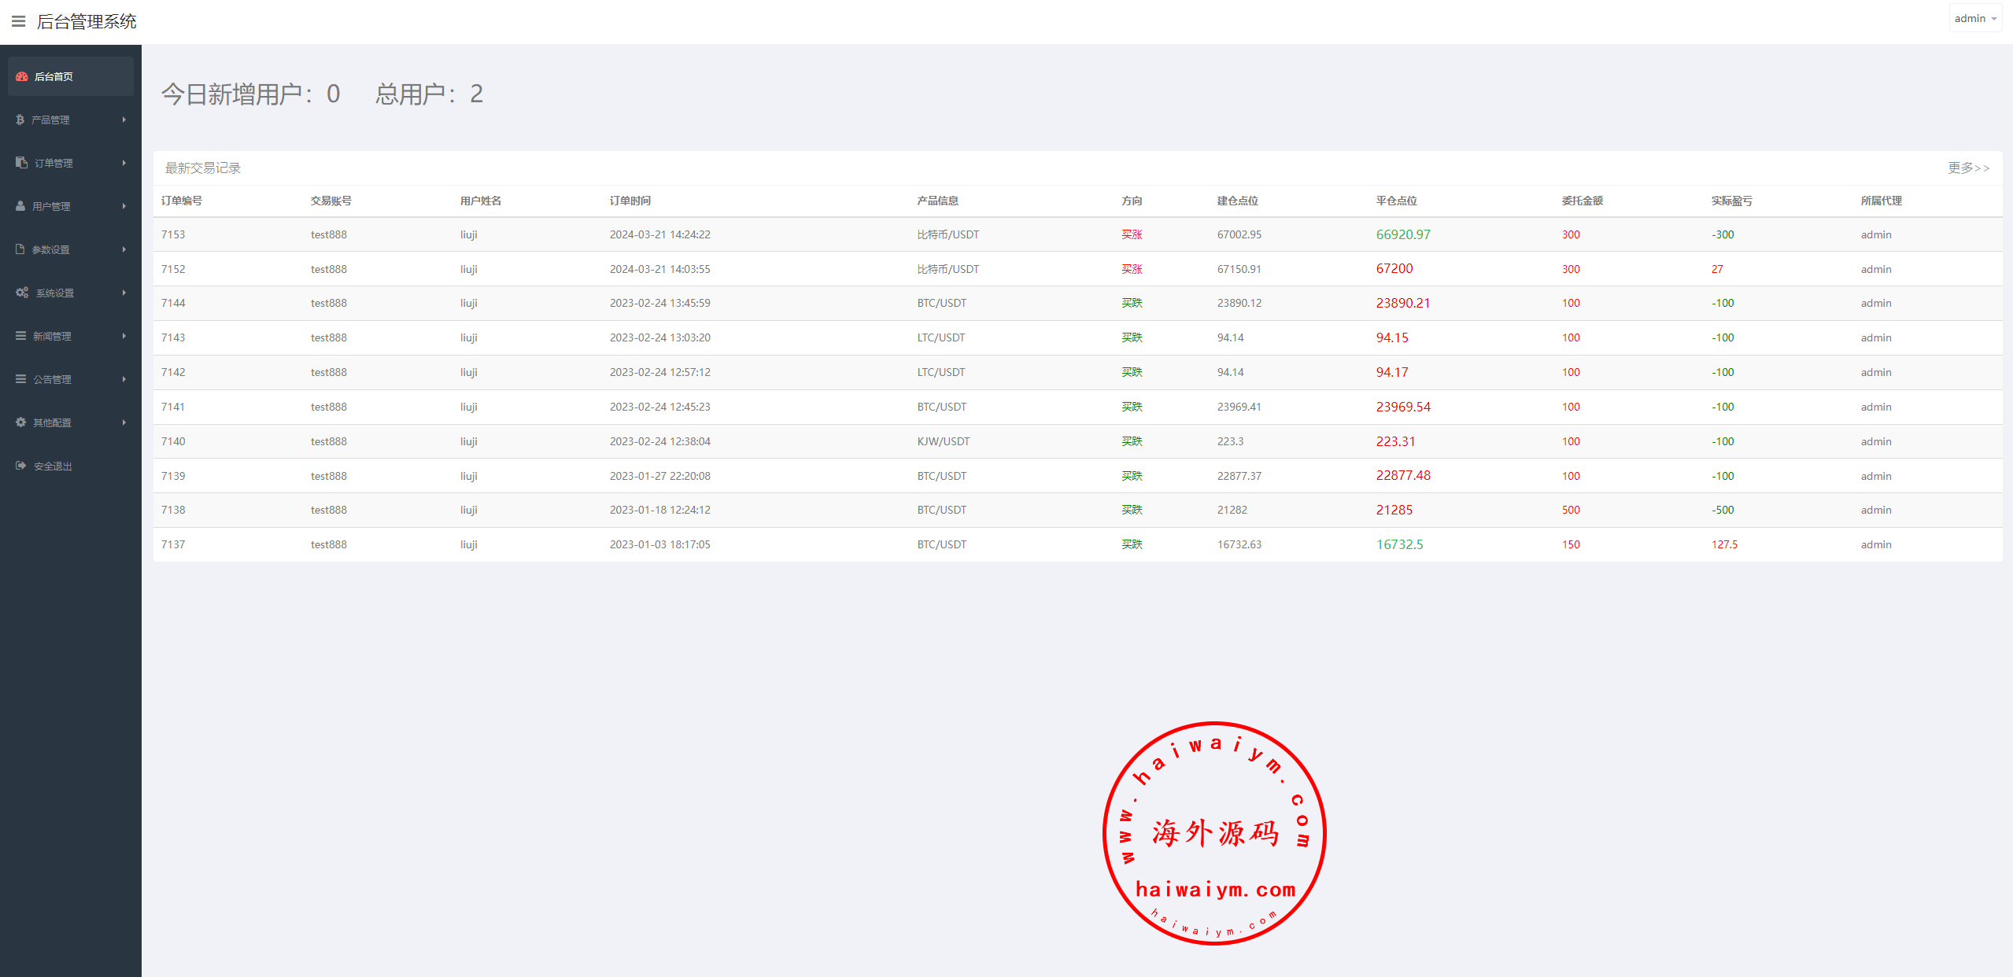The image size is (2013, 977).
Task: Click the cog icon for 其他配置
Action: coord(21,422)
